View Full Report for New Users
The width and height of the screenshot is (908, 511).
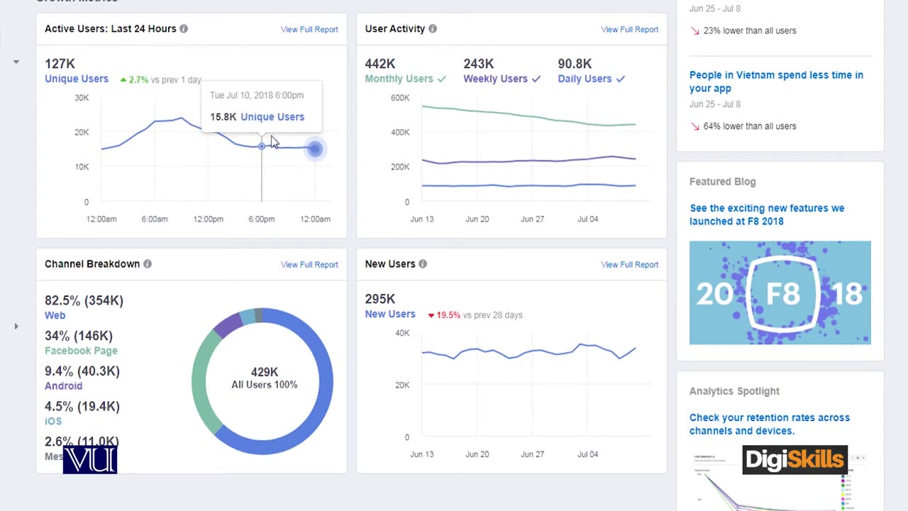point(630,264)
